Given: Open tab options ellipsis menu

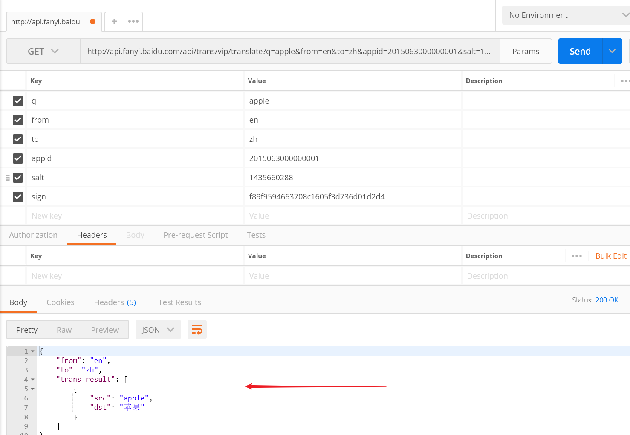Looking at the screenshot, I should [133, 21].
